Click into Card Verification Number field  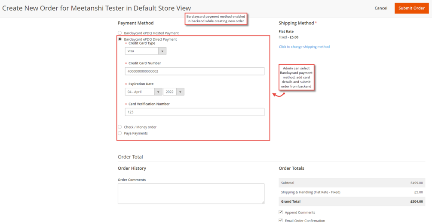pyautogui.click(x=194, y=112)
